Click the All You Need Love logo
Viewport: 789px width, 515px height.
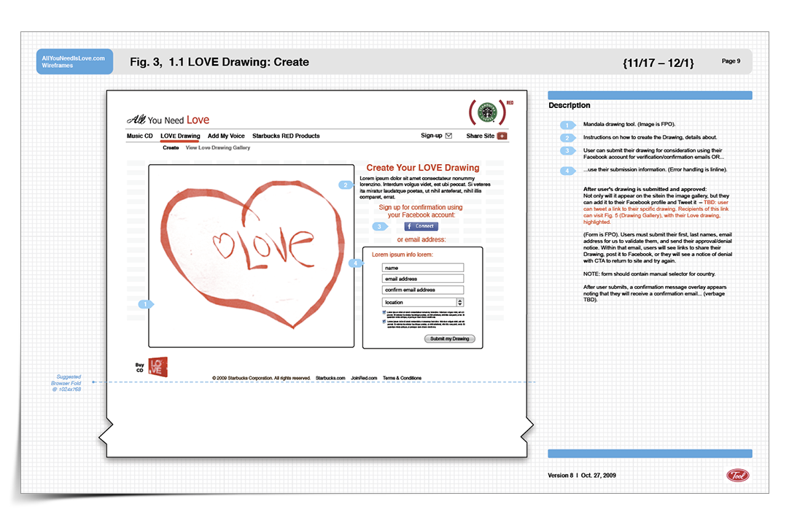pyautogui.click(x=168, y=120)
